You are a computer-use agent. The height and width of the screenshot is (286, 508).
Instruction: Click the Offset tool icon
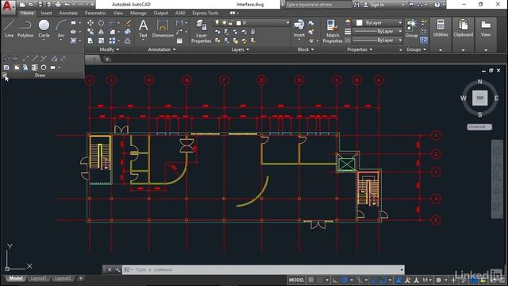pyautogui.click(x=128, y=41)
